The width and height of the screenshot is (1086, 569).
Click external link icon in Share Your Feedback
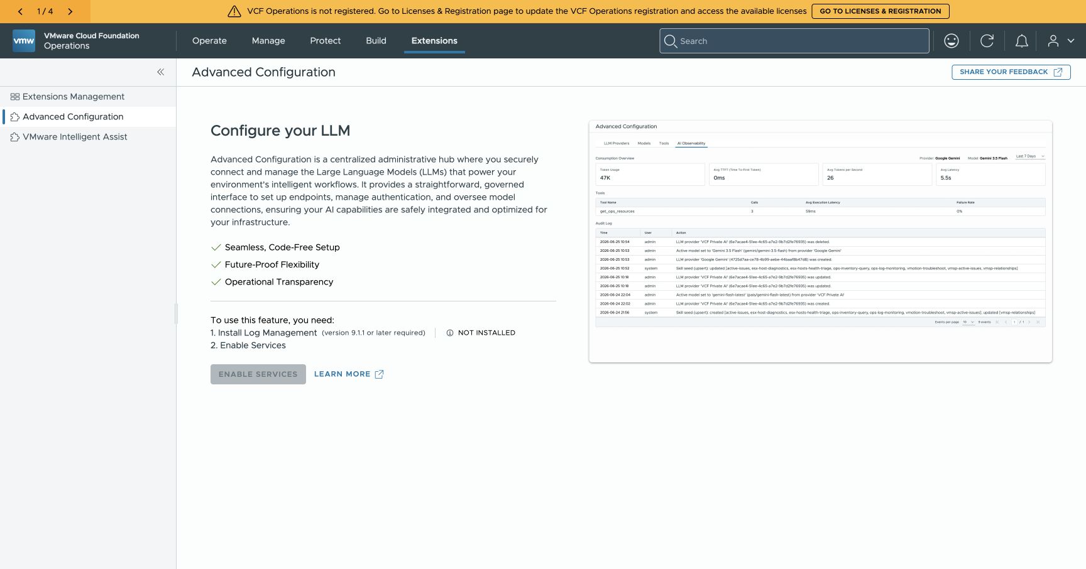[x=1058, y=72]
